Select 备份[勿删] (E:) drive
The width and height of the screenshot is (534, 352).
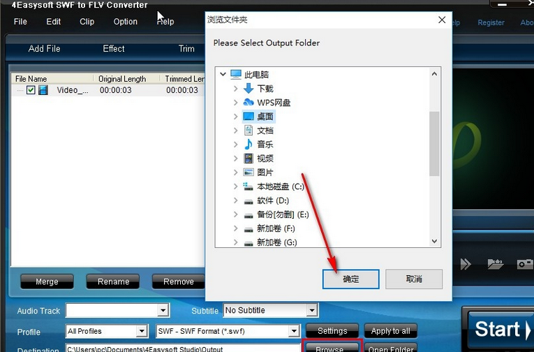(x=283, y=214)
